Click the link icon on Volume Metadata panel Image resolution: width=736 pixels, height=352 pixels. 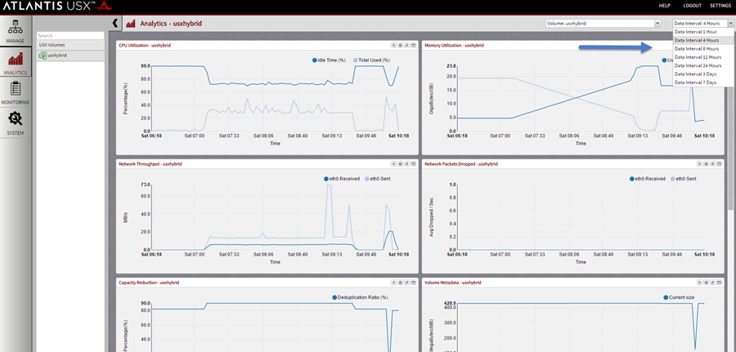[x=712, y=283]
